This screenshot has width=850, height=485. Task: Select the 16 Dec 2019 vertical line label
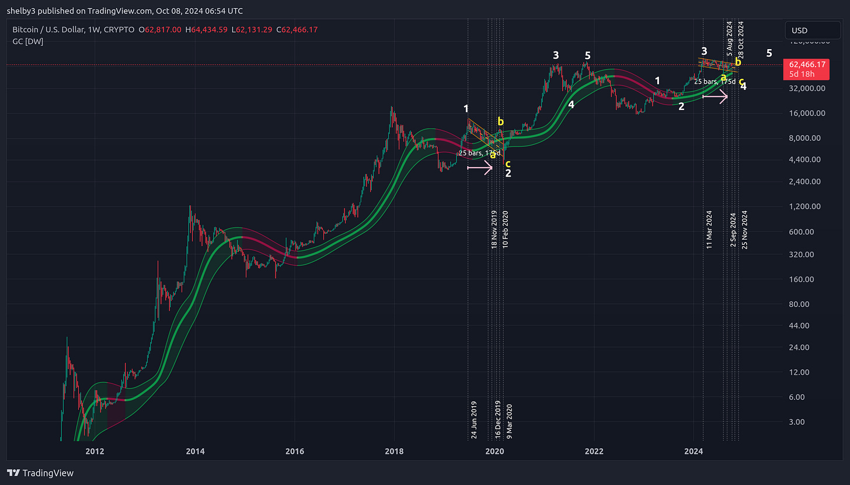(498, 420)
